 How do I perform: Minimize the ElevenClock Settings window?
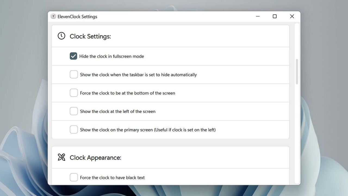click(x=258, y=16)
